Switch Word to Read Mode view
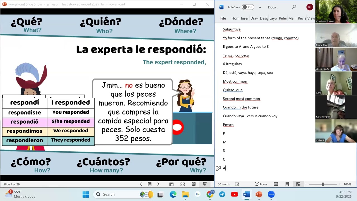 [276, 184]
